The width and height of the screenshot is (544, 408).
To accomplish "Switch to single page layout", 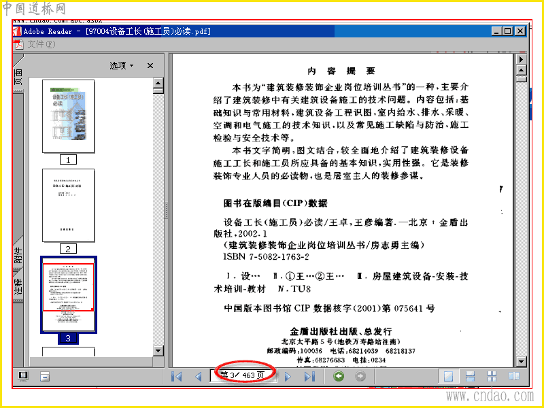I will [448, 377].
